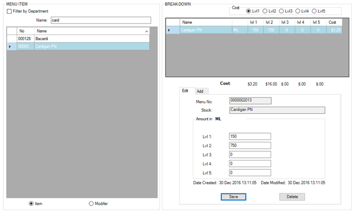
Task: Click the Lvl 2 amount field
Action: click(x=250, y=145)
